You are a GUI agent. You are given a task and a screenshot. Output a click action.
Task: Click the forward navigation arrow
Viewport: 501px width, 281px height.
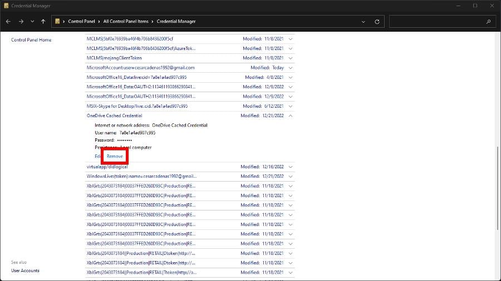point(21,21)
